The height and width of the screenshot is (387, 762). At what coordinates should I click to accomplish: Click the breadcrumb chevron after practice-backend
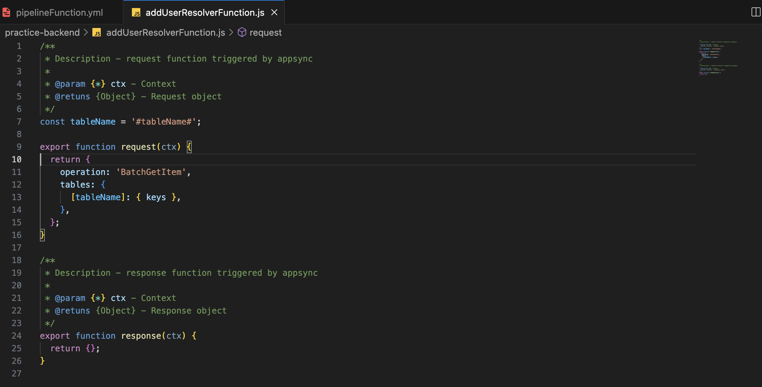(86, 33)
